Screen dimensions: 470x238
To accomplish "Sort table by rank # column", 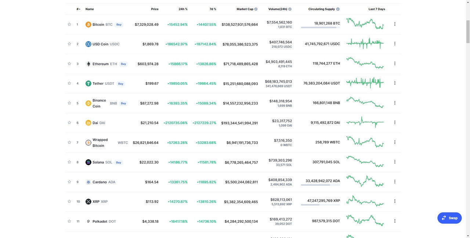I will point(78,9).
